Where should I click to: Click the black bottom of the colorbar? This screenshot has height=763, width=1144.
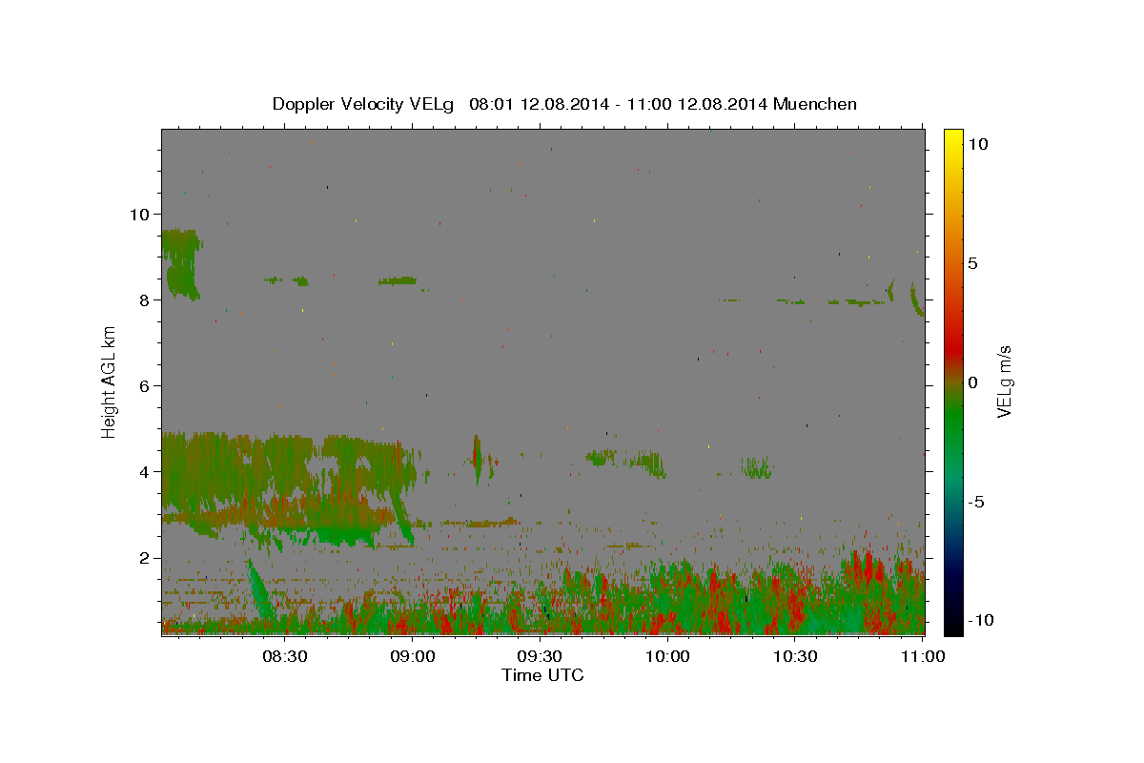tap(953, 625)
